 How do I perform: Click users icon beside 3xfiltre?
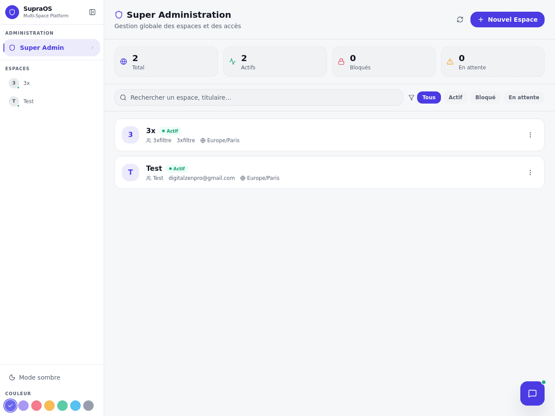149,140
